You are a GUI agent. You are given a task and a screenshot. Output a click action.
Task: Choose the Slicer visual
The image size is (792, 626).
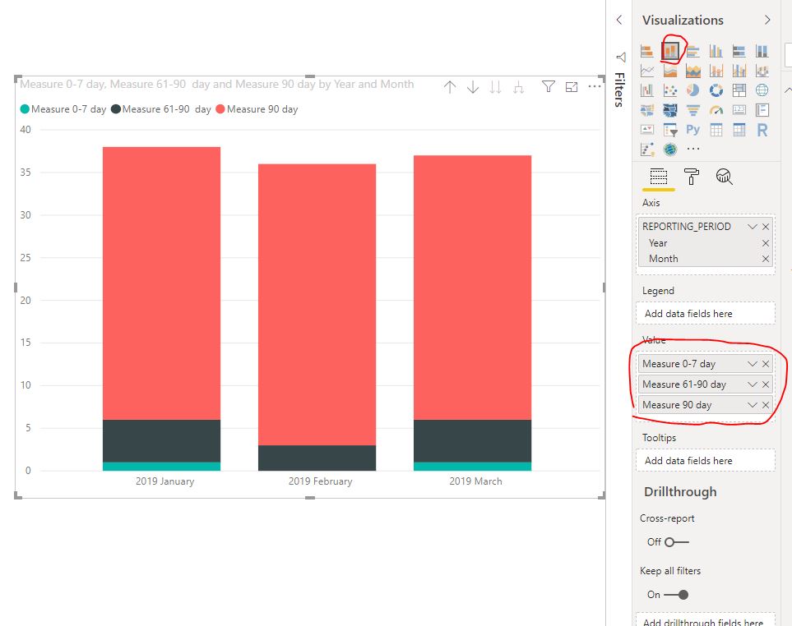coord(670,130)
